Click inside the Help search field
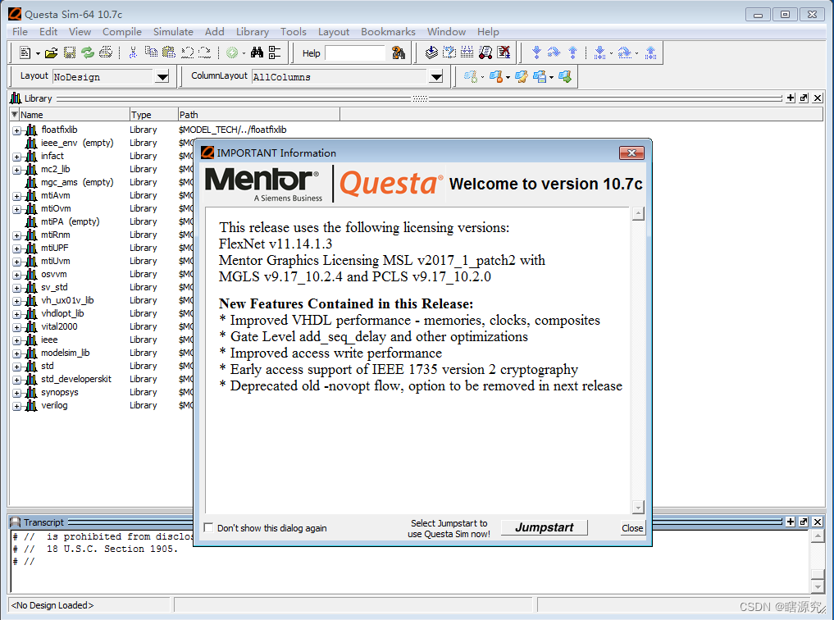Screen dimensions: 834x620 [x=357, y=52]
